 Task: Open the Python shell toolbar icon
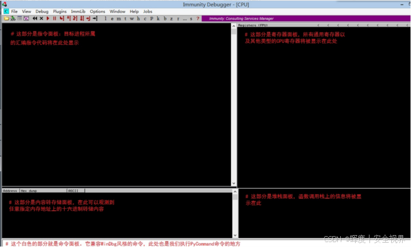point(26,18)
